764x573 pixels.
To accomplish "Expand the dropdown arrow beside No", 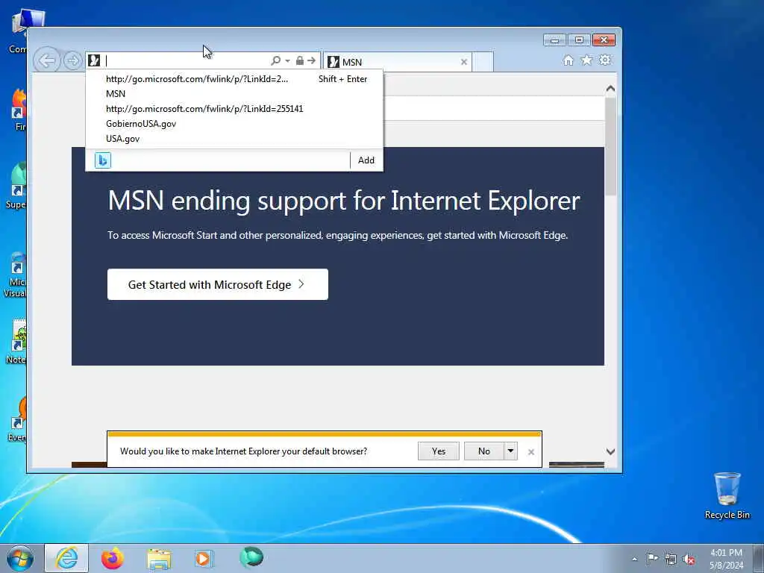I will [510, 451].
